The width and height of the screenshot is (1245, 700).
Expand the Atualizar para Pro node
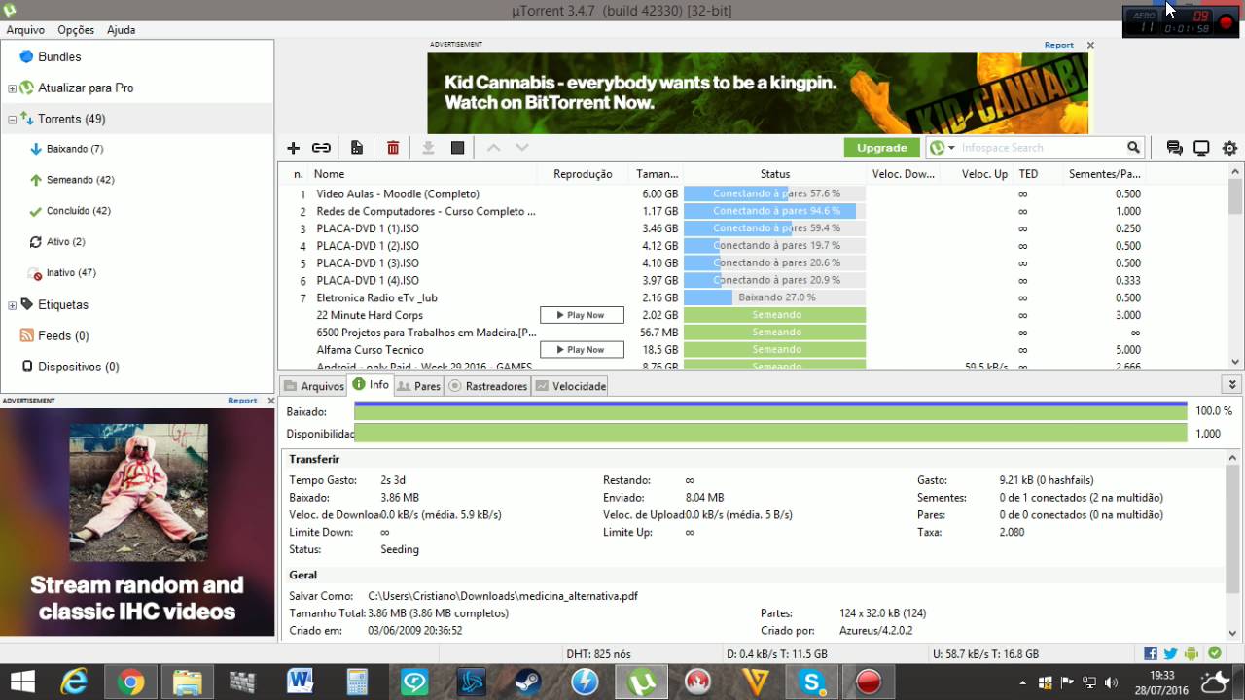(x=12, y=88)
